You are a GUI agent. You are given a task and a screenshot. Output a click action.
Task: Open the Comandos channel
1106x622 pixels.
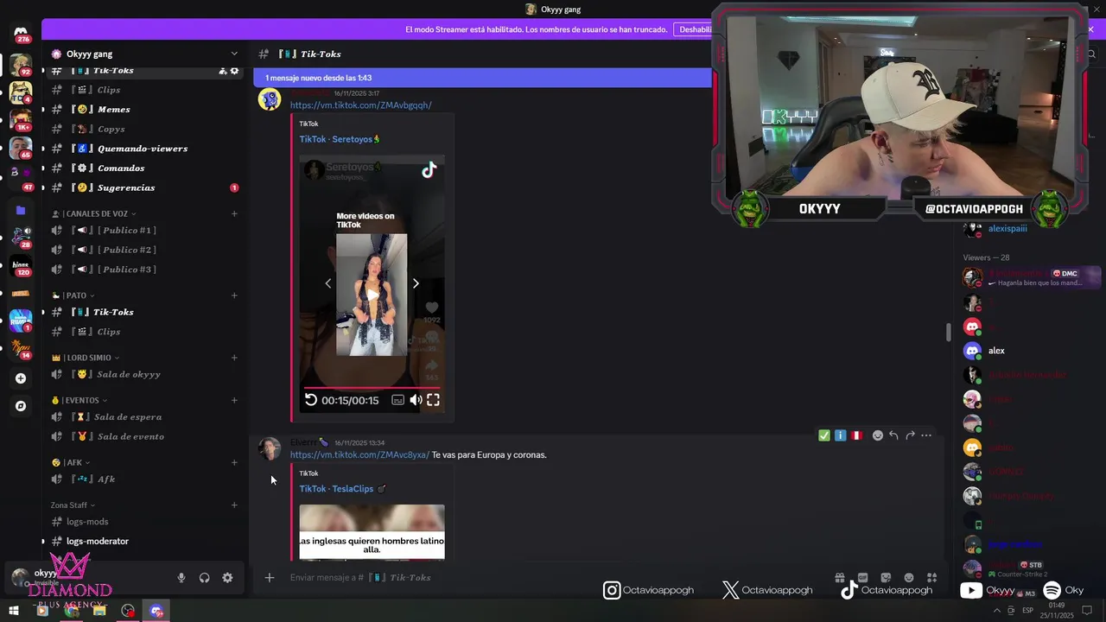pos(145,168)
